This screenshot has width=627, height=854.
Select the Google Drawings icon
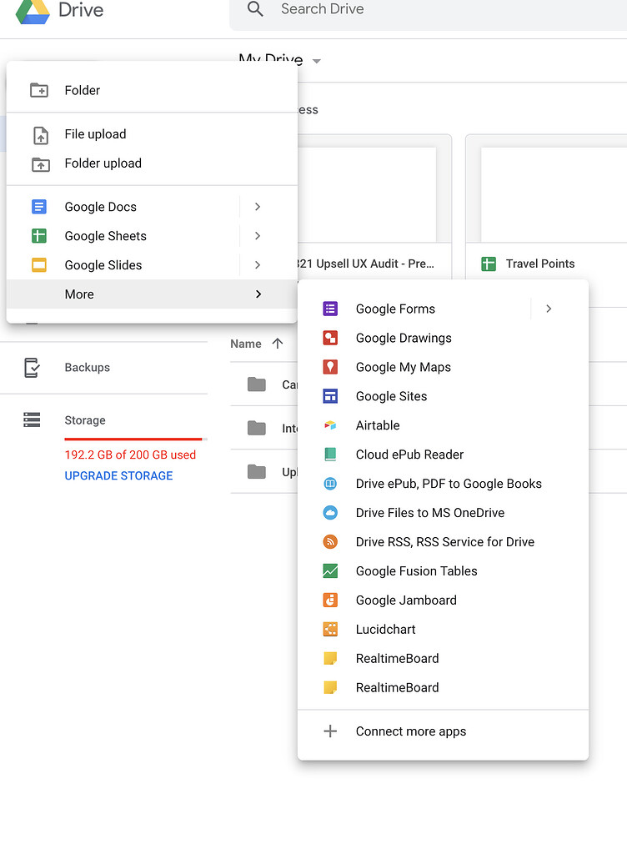330,338
